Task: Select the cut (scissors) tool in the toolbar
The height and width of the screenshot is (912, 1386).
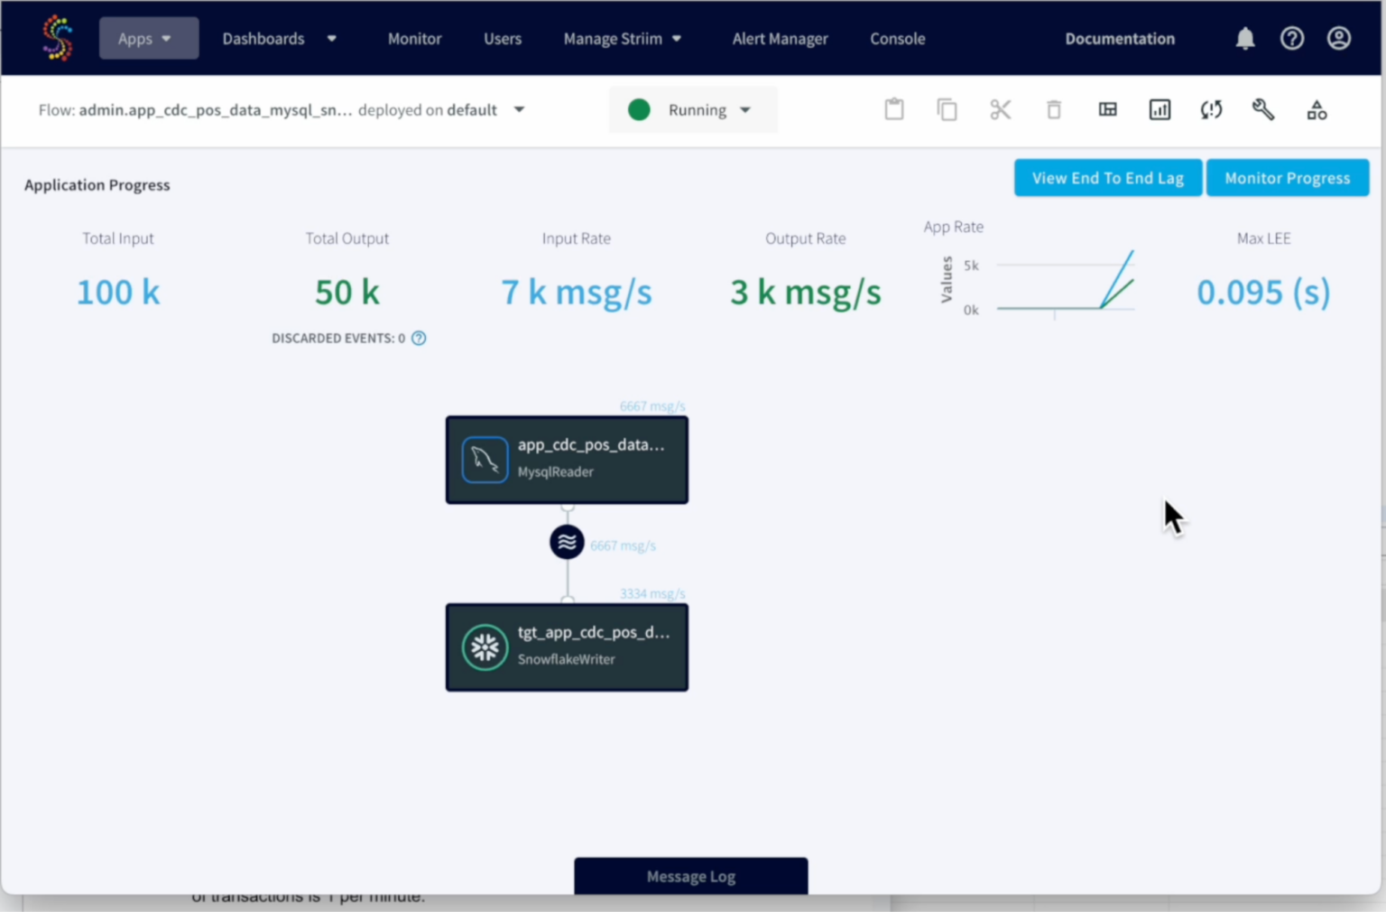Action: point(1000,109)
